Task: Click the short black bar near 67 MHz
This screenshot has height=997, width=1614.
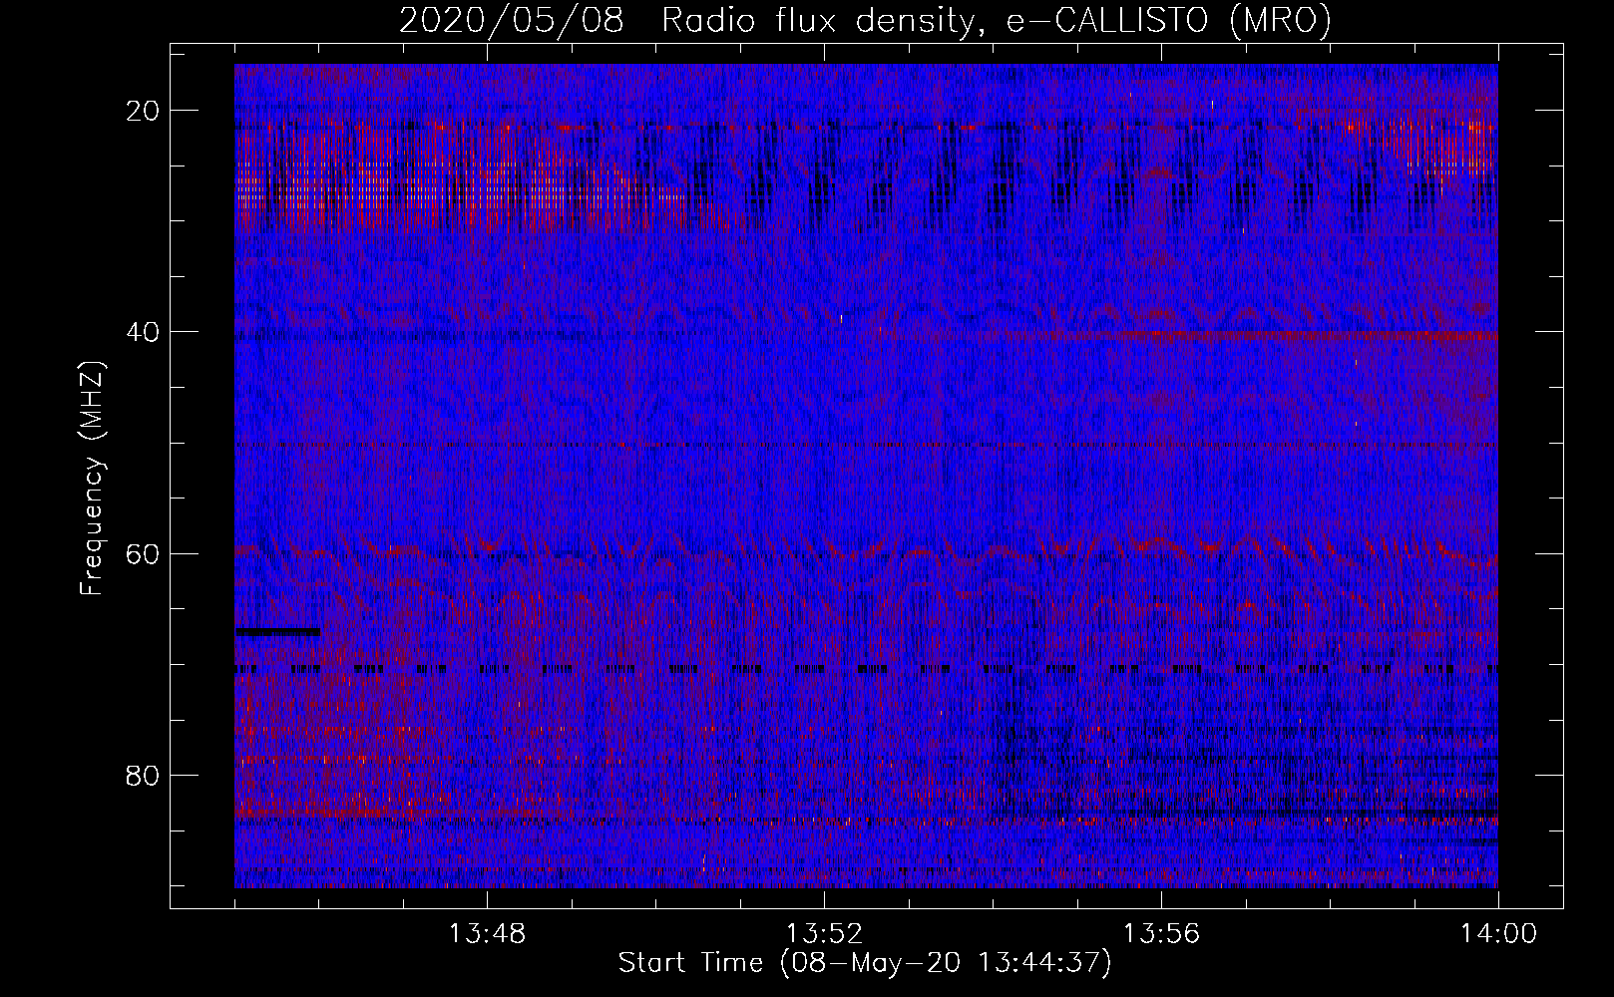Action: coord(278,631)
